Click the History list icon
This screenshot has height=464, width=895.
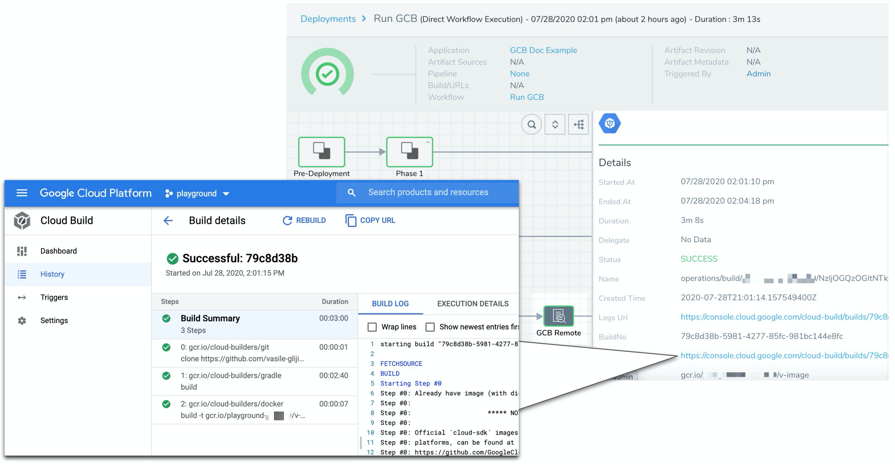click(x=22, y=274)
